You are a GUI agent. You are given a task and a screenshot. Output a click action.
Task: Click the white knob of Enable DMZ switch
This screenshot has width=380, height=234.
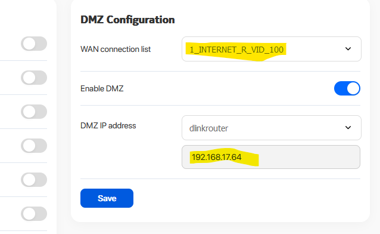click(x=353, y=88)
